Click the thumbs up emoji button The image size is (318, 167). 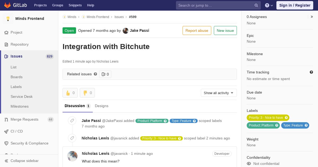(x=70, y=93)
